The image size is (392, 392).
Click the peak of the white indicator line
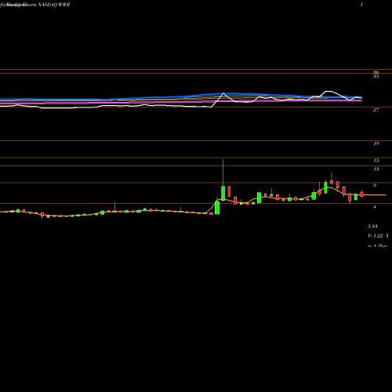click(x=328, y=91)
